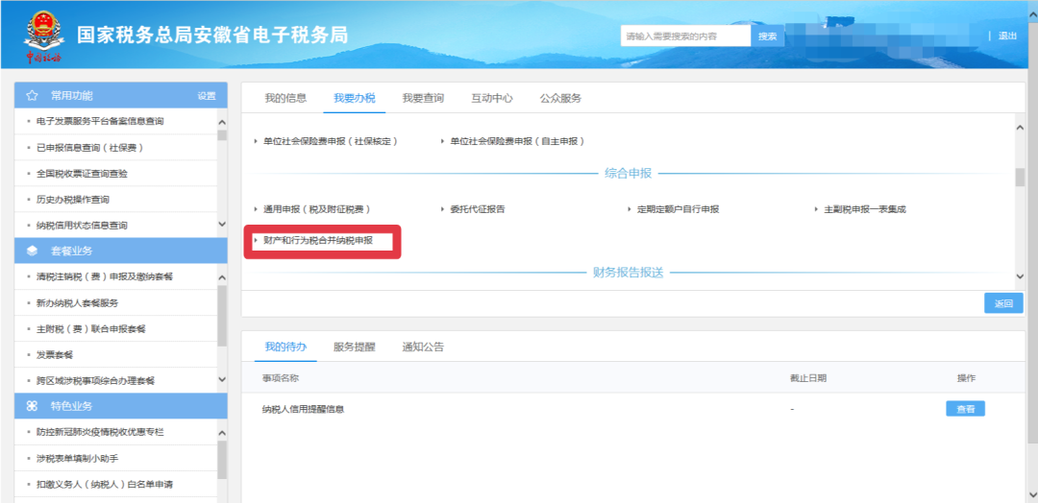Click the 事项名称 column header
This screenshot has height=503, width=1038.
point(281,378)
